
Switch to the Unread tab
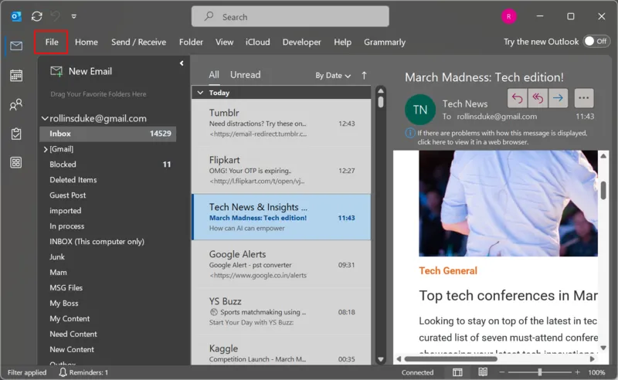245,75
